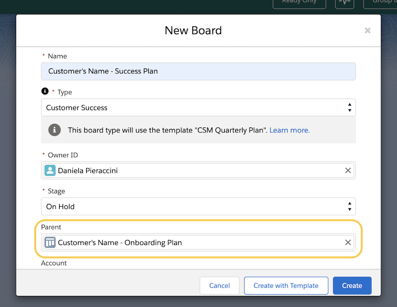Click the info icon beside the Type label
397x307 pixels.
coord(45,92)
